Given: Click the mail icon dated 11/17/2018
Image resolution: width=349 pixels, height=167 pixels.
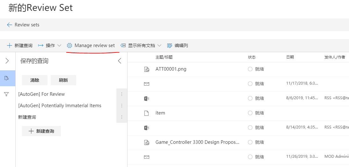Looking at the screenshot, I should click(147, 84).
